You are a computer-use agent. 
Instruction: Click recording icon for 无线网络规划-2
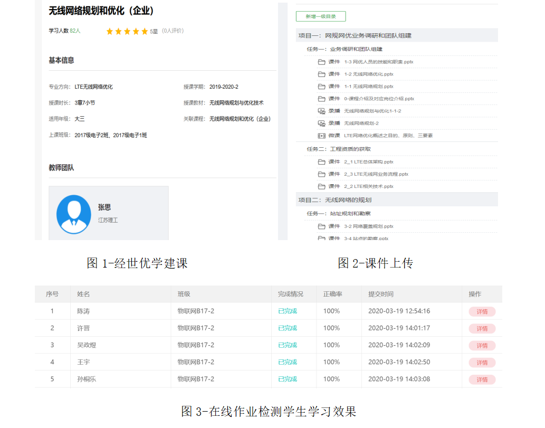321,123
